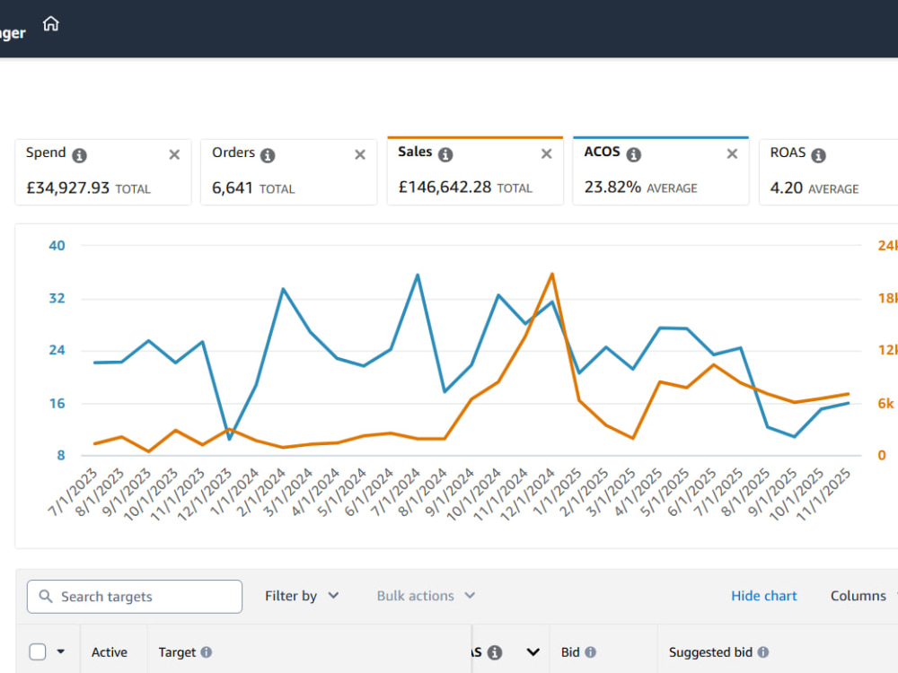
Task: Remove the ACOS metric card
Action: 732,154
